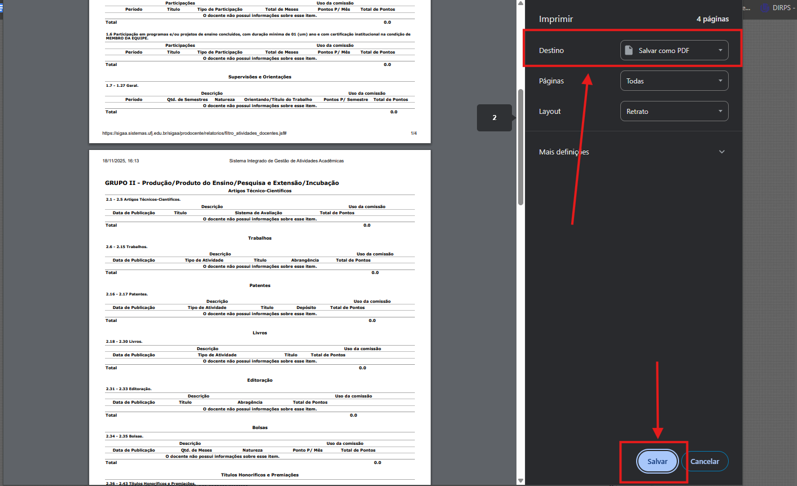Click the "Supervisões e Orientações" heading

coord(260,77)
